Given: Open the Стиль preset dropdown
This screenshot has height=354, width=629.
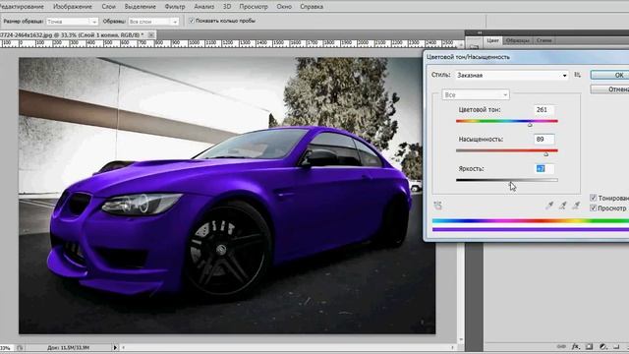Looking at the screenshot, I should click(512, 75).
